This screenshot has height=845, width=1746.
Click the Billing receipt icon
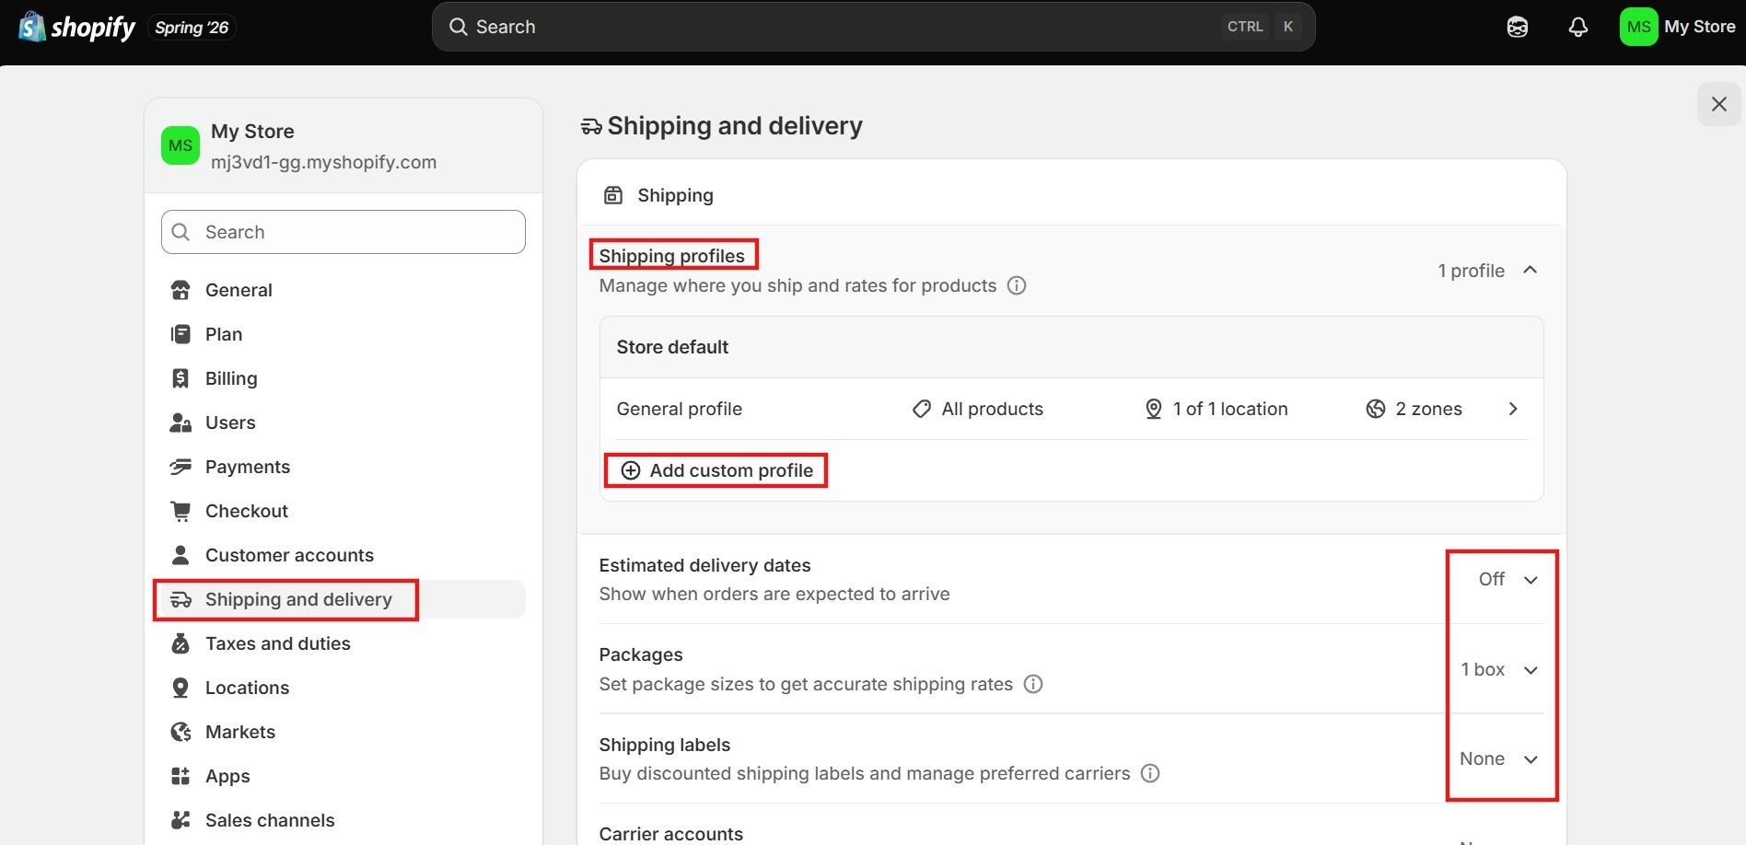(180, 378)
